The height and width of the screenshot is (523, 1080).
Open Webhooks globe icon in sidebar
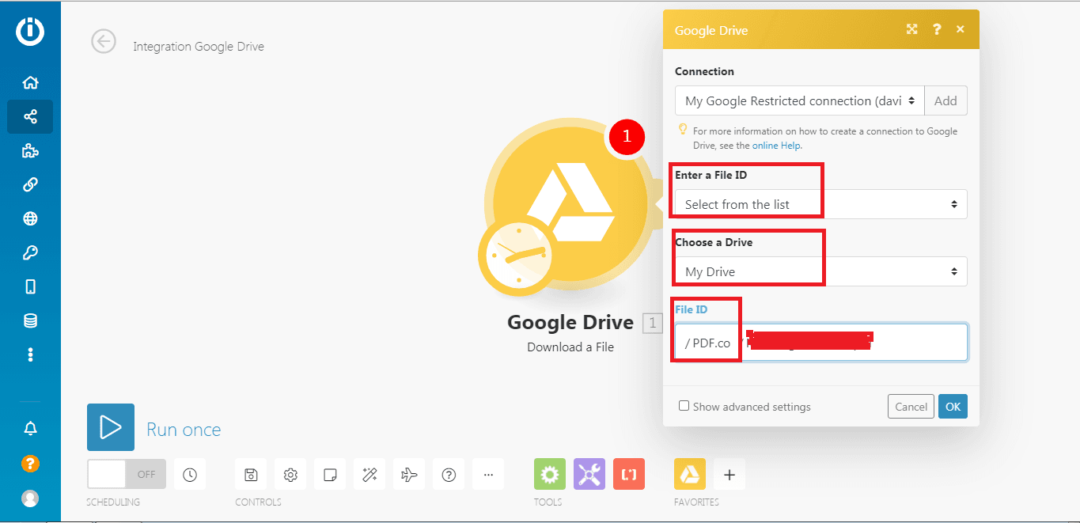[30, 219]
